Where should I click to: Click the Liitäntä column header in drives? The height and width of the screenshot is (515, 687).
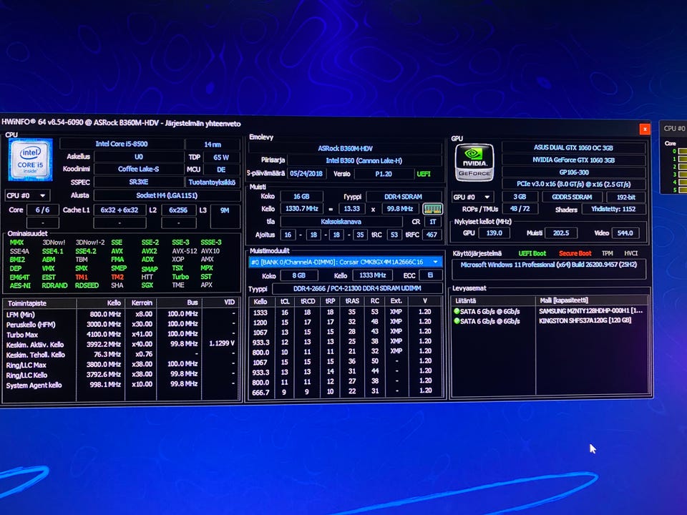(493, 301)
